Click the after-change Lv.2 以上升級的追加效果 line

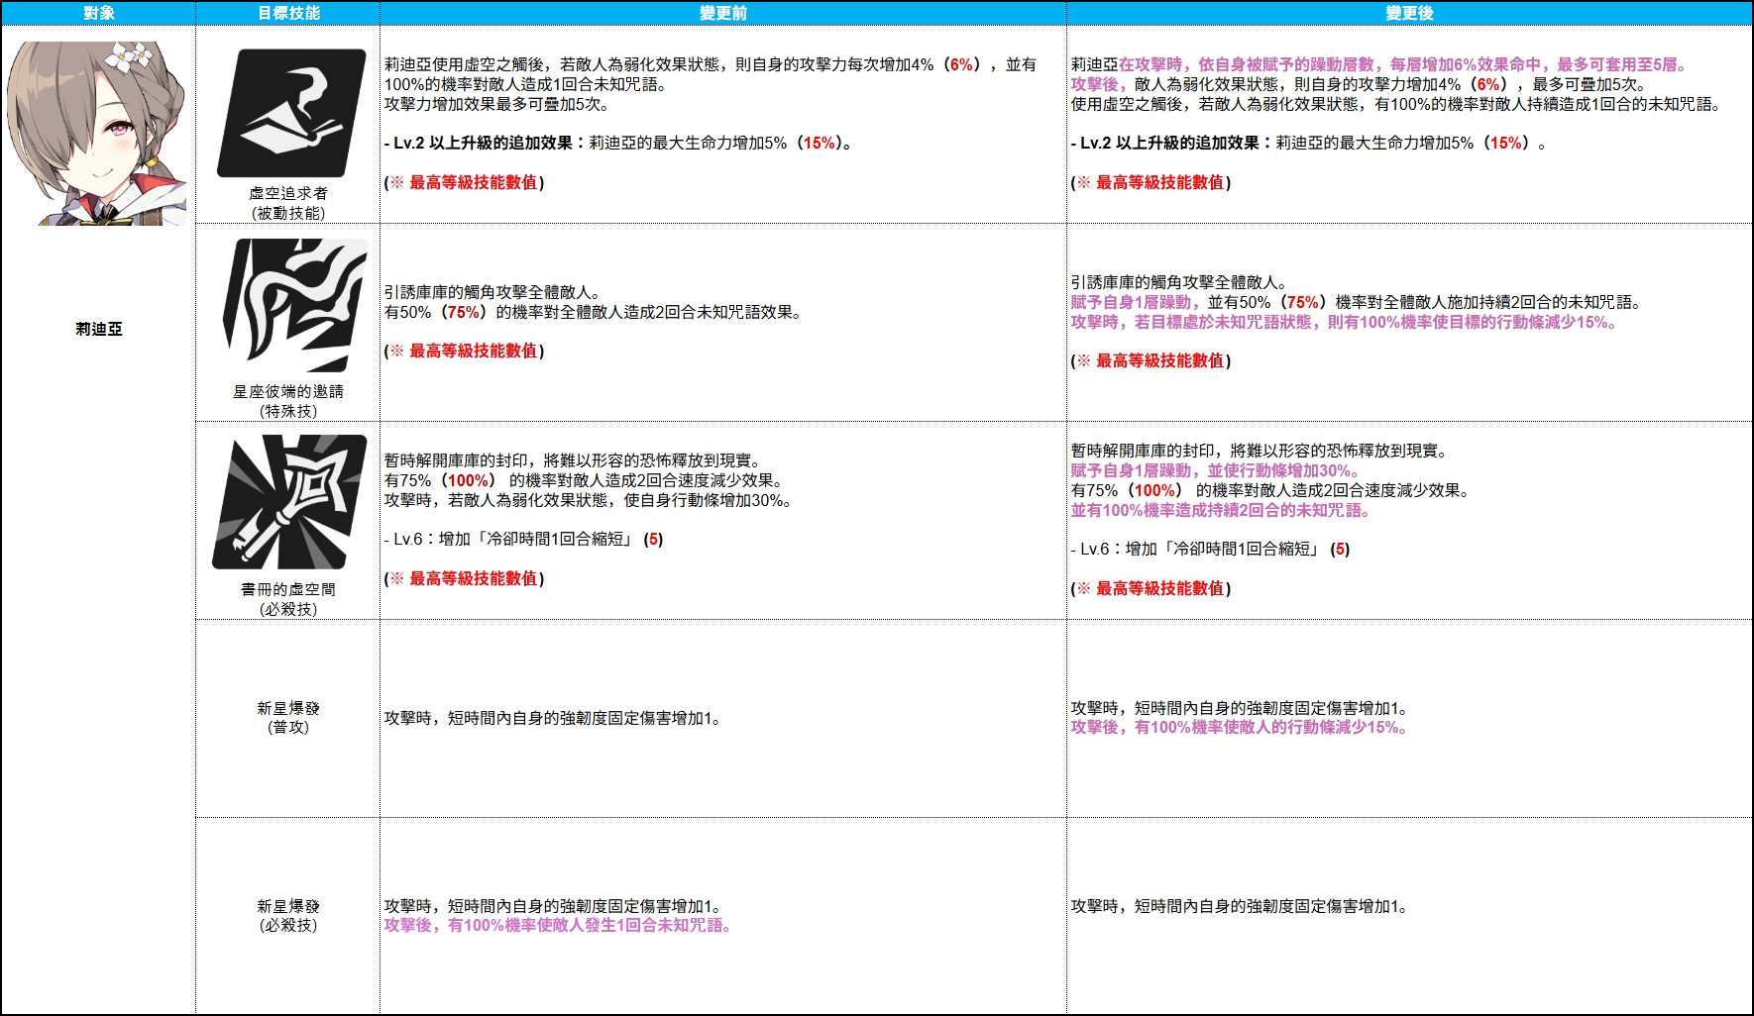[x=1308, y=143]
